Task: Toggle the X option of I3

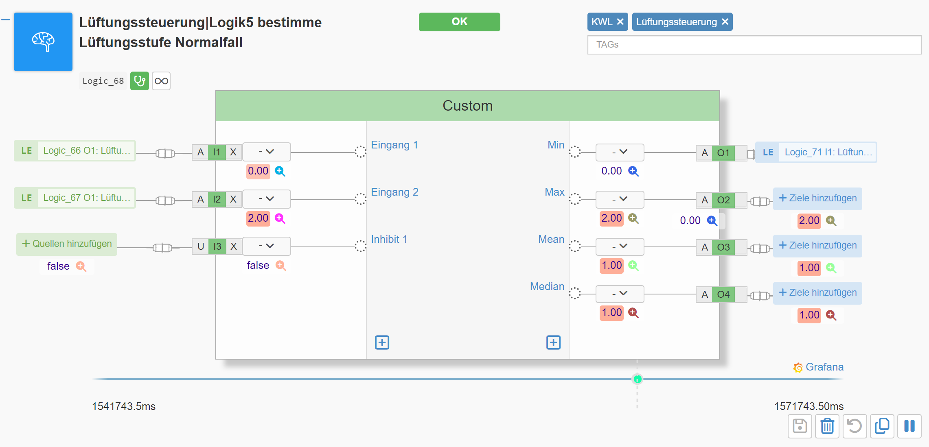Action: coord(234,247)
